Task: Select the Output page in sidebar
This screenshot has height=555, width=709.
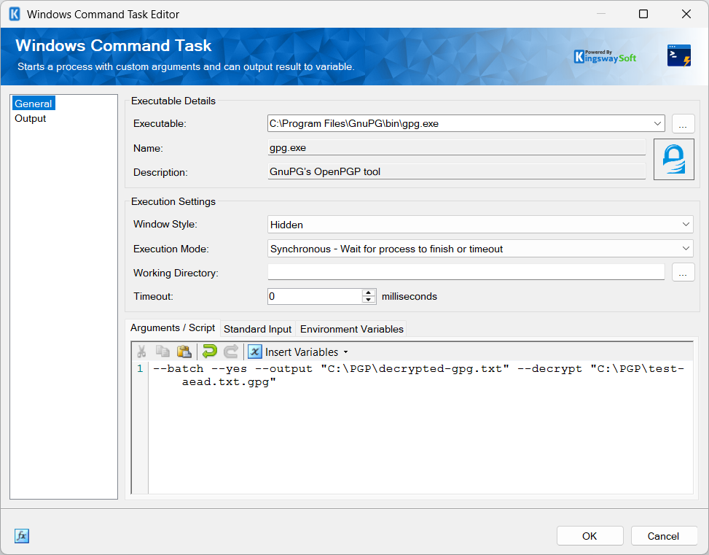Action: click(31, 119)
